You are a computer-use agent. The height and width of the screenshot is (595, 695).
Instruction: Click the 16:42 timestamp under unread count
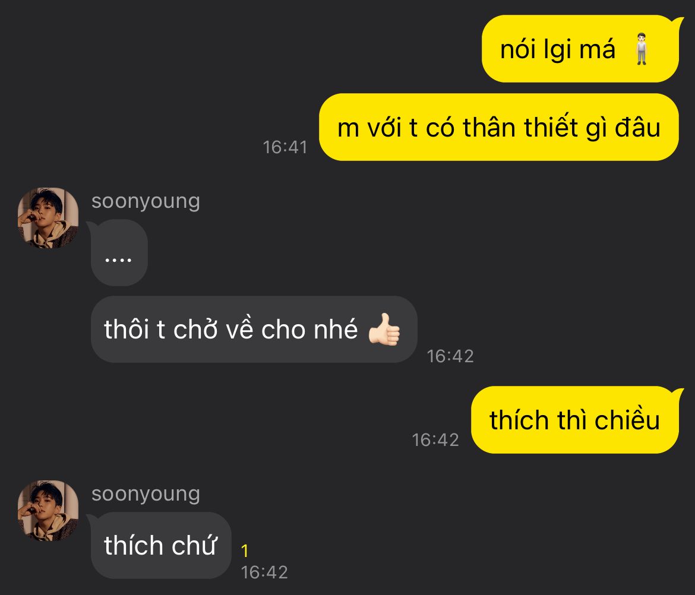(264, 572)
